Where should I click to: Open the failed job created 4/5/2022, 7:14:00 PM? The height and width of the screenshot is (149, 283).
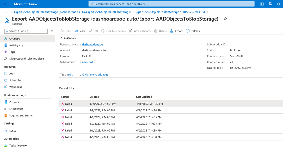[x=171, y=137]
